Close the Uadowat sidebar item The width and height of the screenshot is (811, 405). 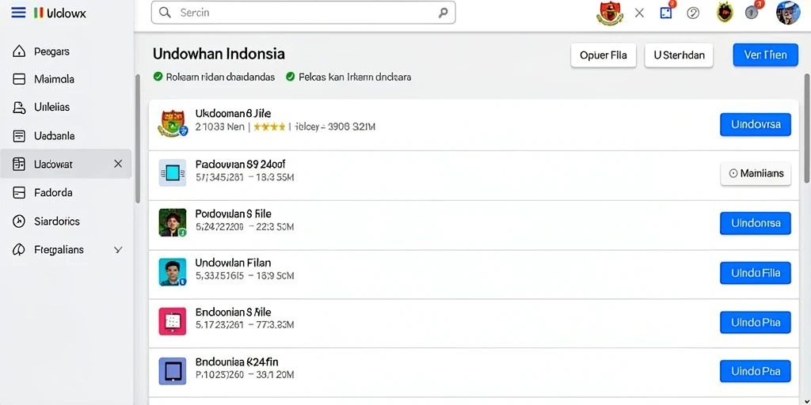pos(118,164)
